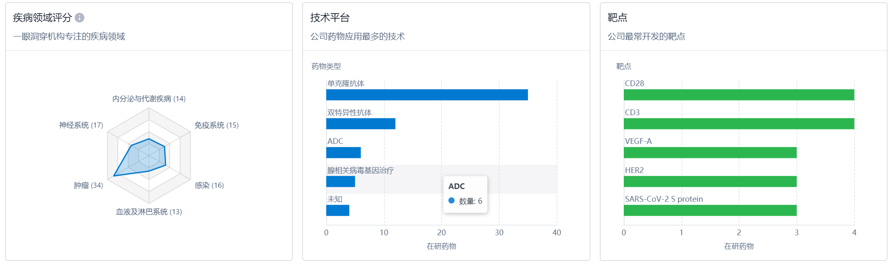
Task: Click the 未知 drug type bar
Action: coord(338,211)
